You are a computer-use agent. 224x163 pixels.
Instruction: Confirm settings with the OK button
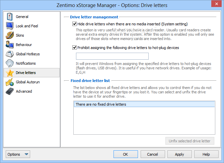tap(126, 154)
